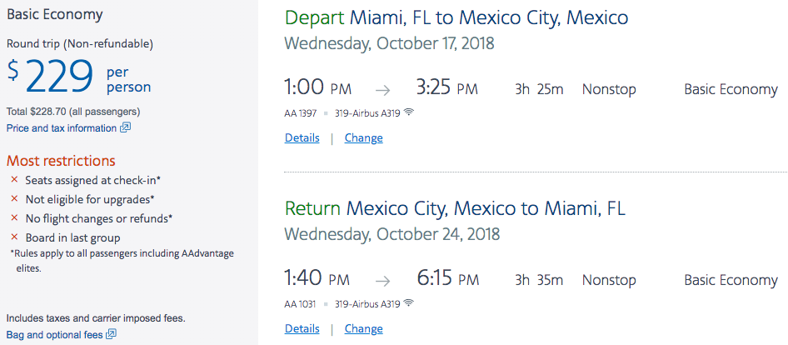Click the external-link icon beside Price and tax information

126,128
